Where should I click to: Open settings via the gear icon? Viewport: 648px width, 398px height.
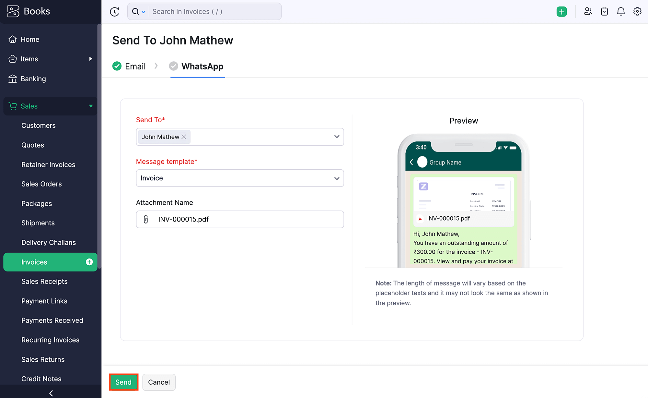(x=637, y=11)
